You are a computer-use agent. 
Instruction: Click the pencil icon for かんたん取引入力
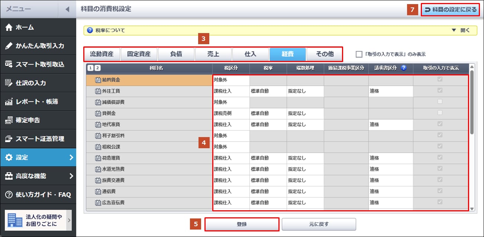click(9, 46)
